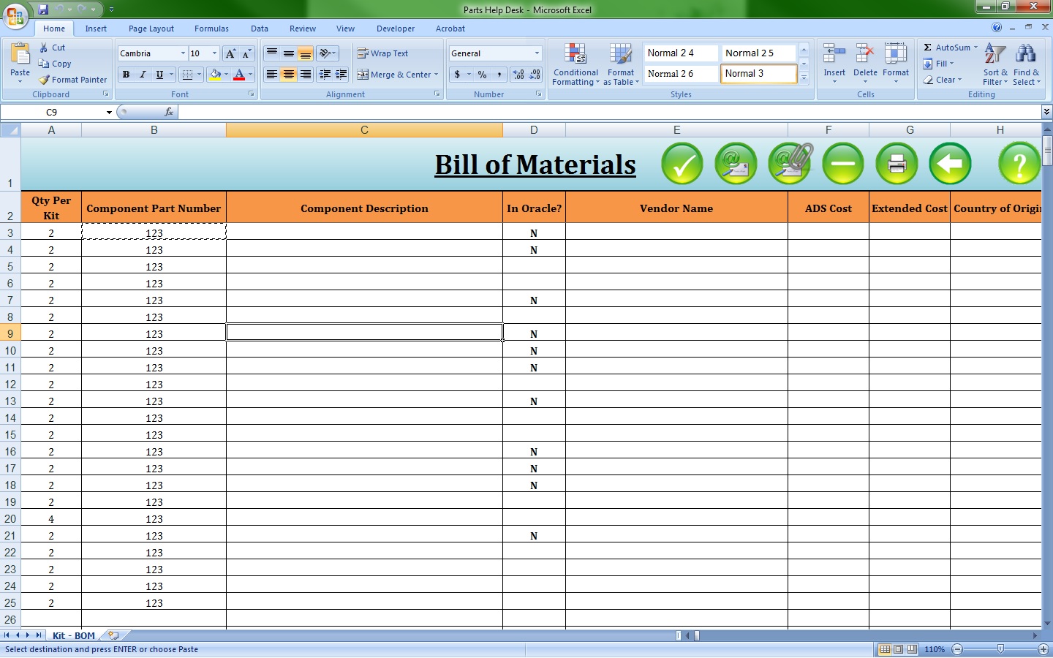Open the AutoSum dropdown arrow

tap(975, 48)
